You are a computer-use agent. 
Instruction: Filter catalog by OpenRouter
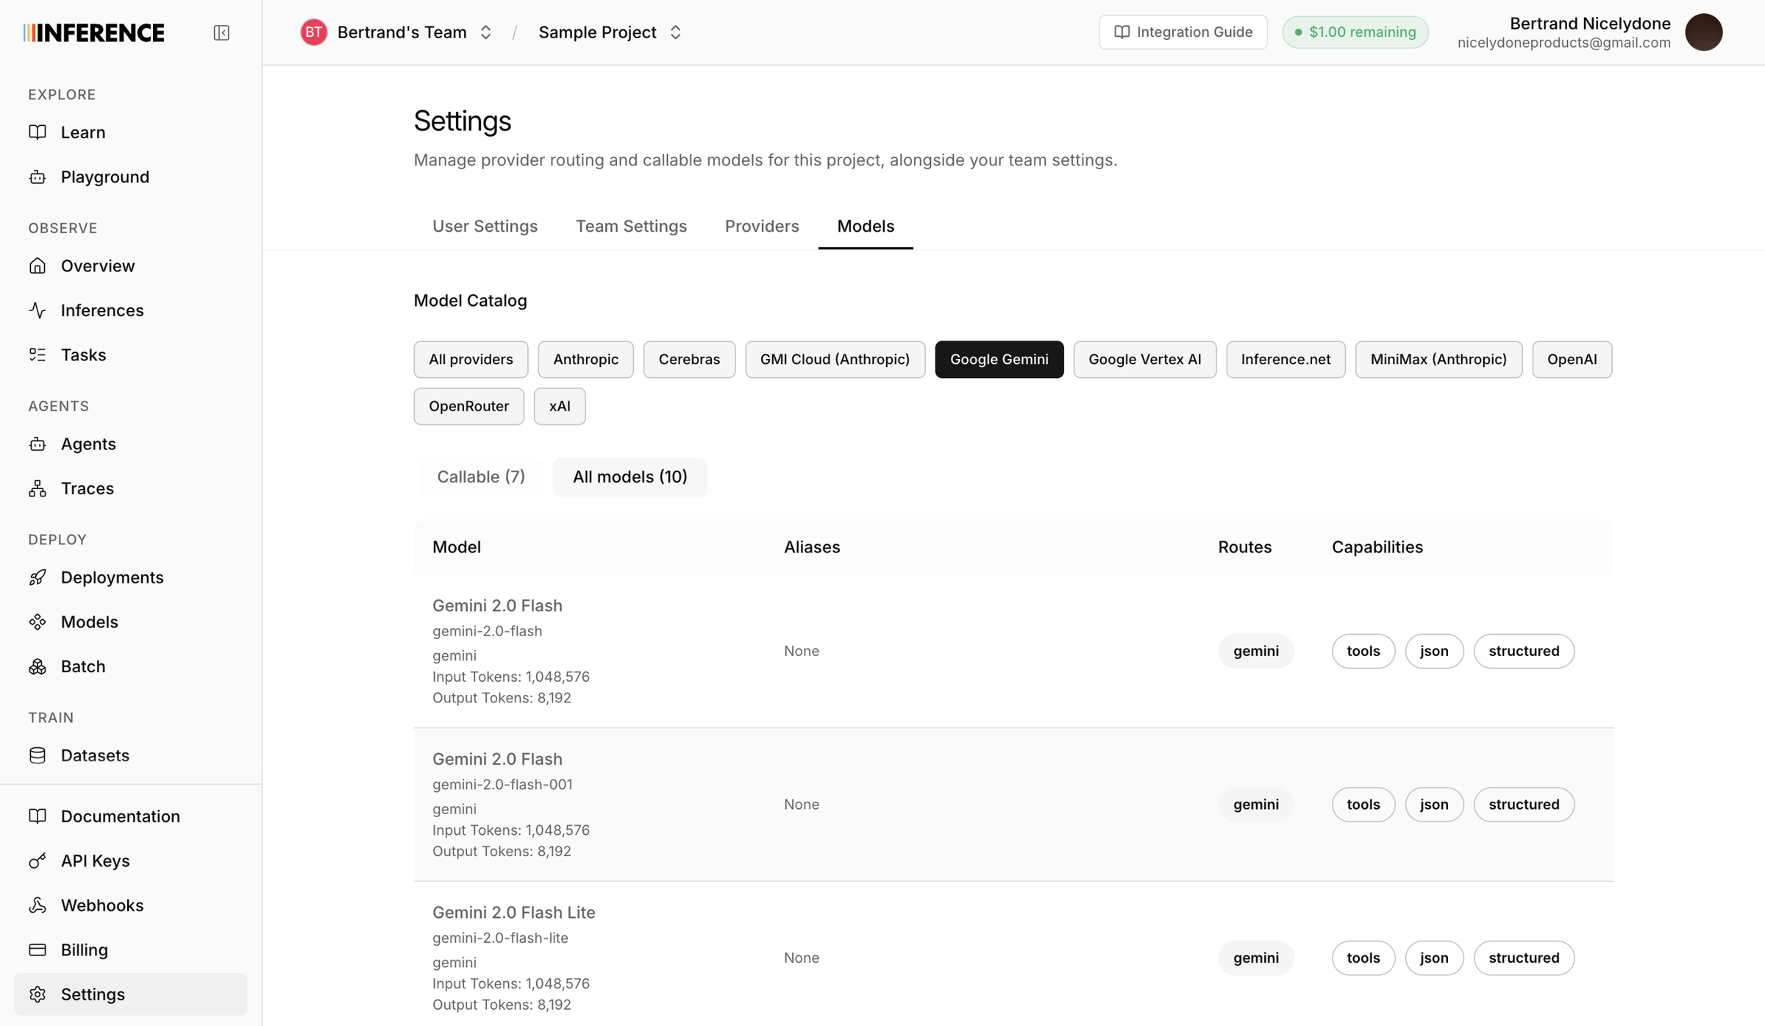(468, 406)
